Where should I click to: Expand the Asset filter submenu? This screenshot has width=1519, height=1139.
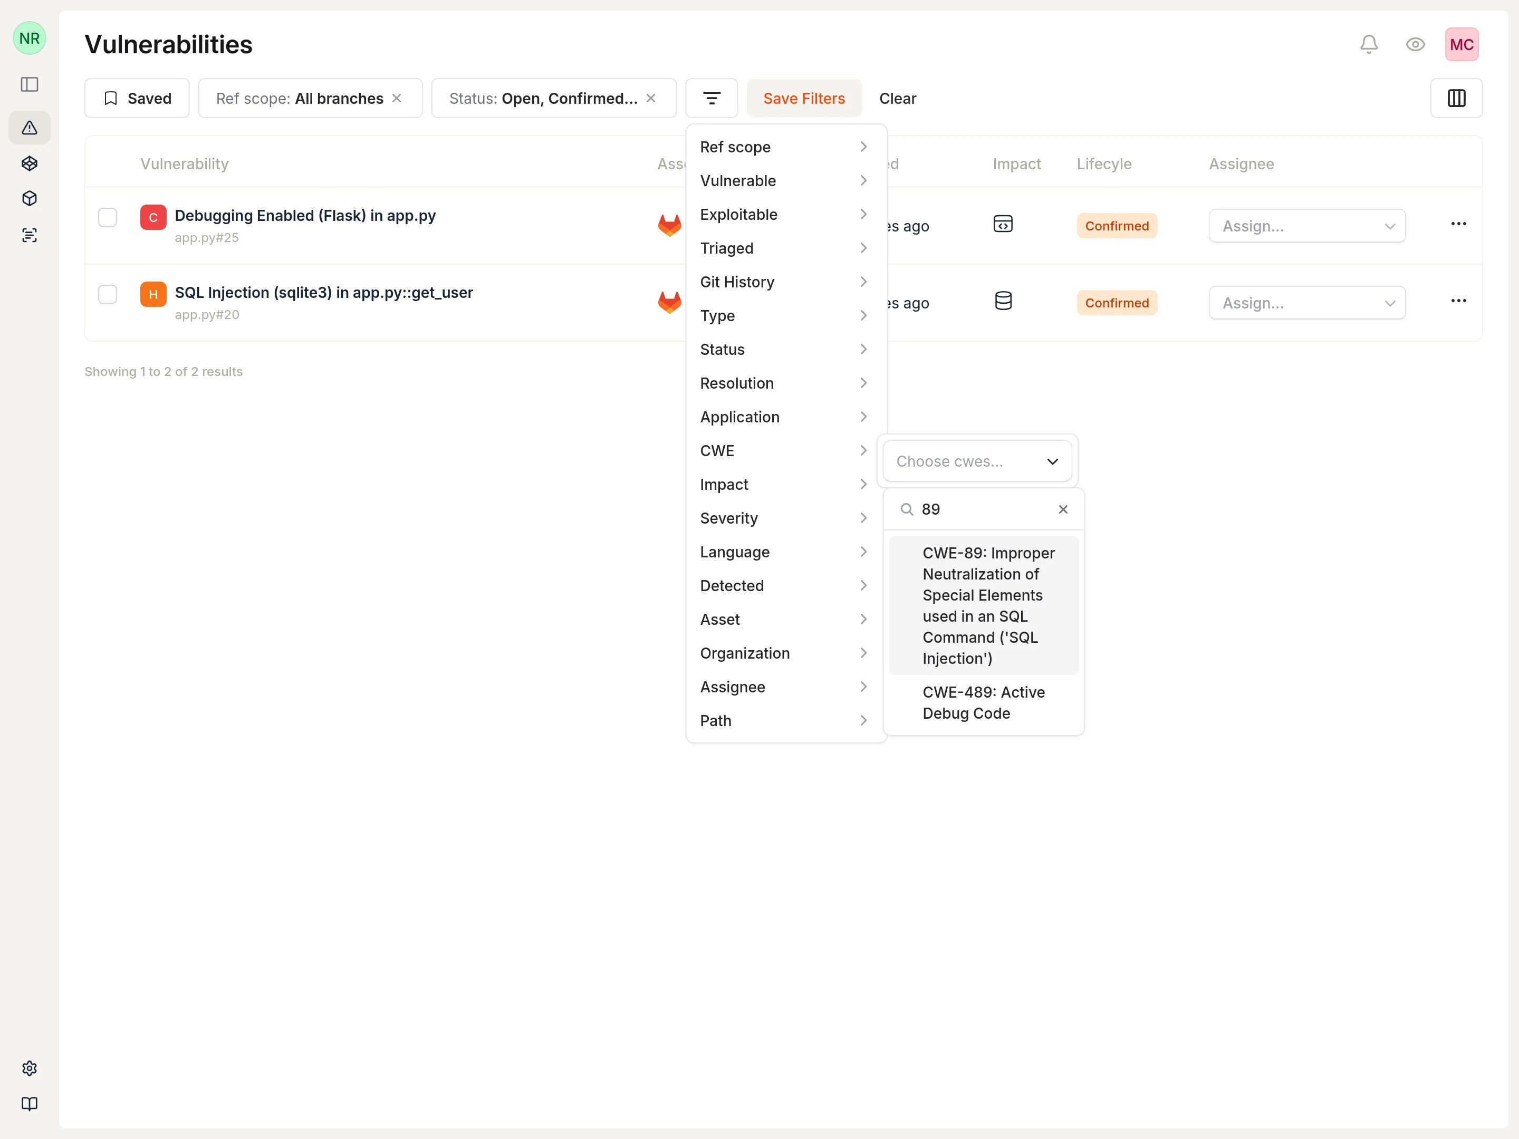point(785,619)
